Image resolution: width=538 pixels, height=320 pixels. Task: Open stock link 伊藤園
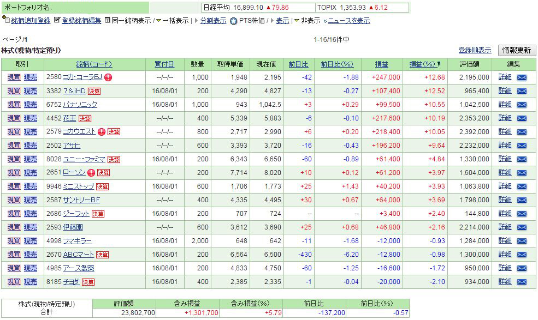(73, 227)
